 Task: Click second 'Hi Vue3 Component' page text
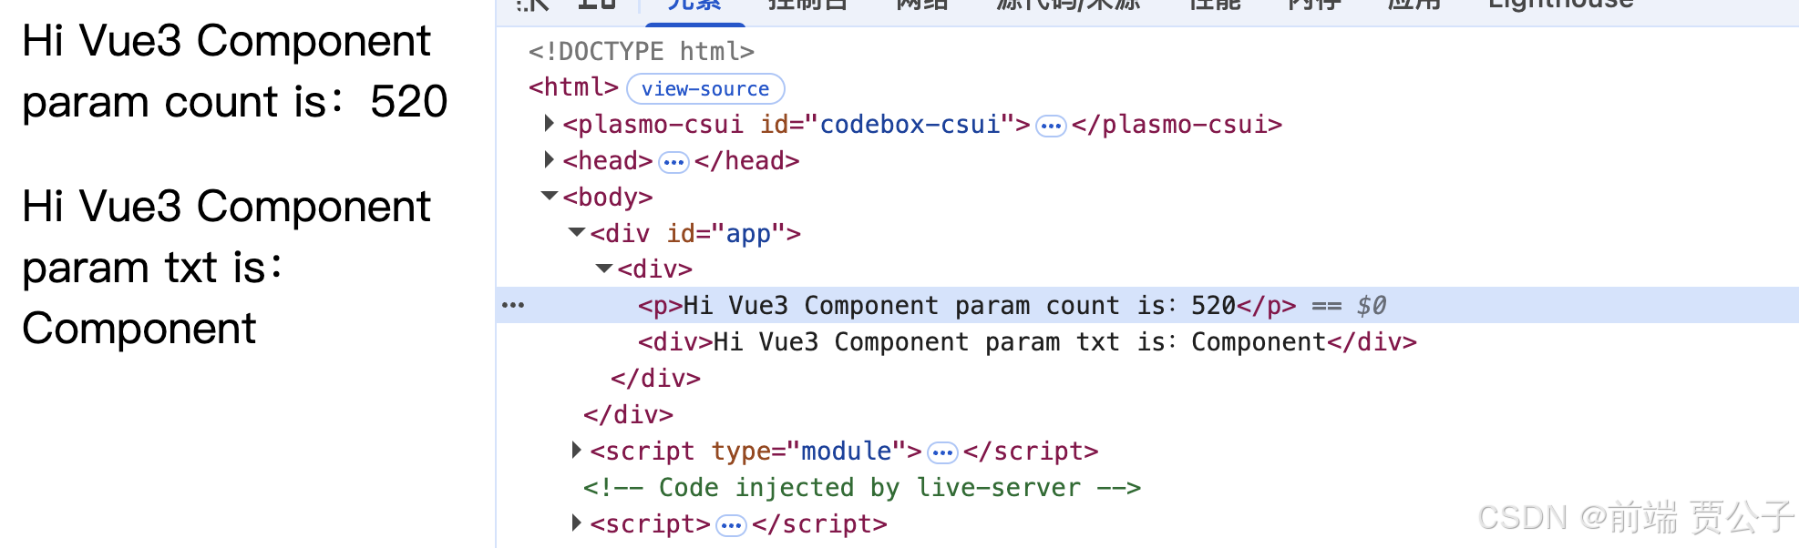click(226, 207)
